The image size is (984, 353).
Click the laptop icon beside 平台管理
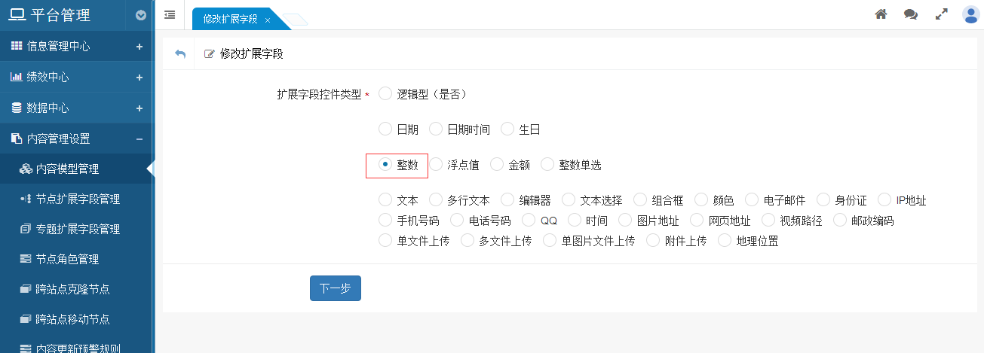click(17, 15)
